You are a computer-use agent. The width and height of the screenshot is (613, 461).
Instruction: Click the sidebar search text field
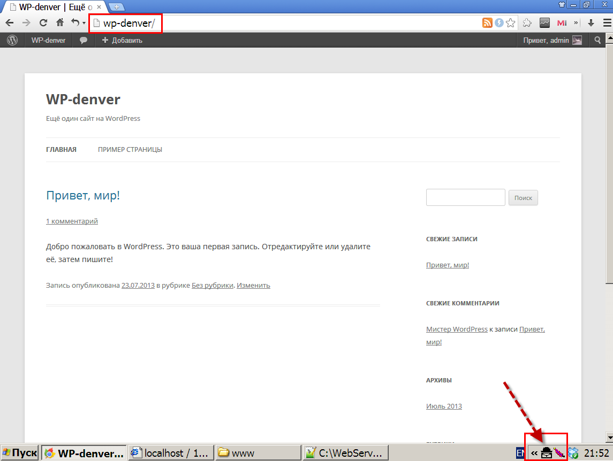coord(466,197)
